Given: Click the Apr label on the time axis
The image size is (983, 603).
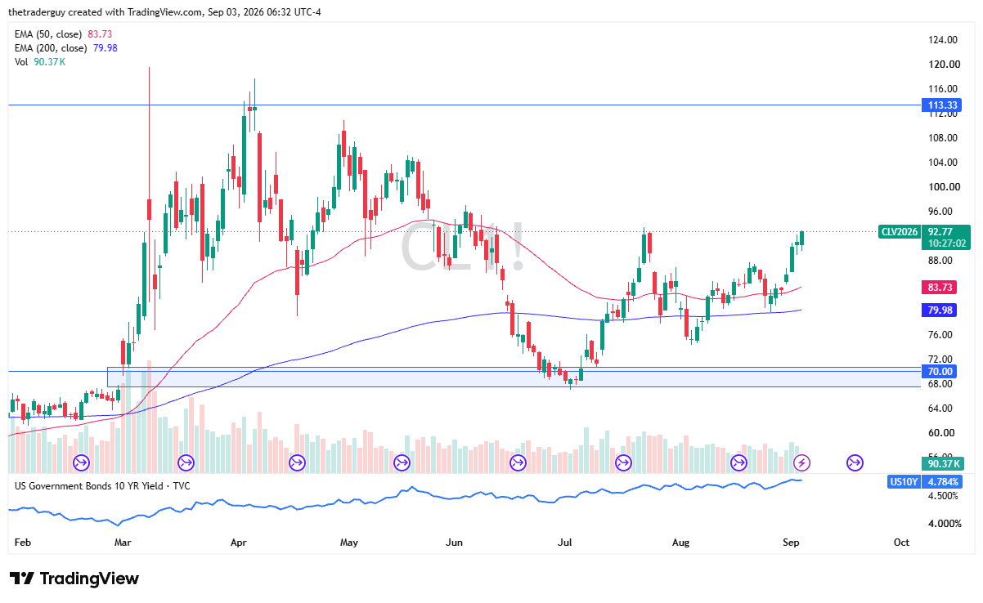Looking at the screenshot, I should click(x=238, y=543).
